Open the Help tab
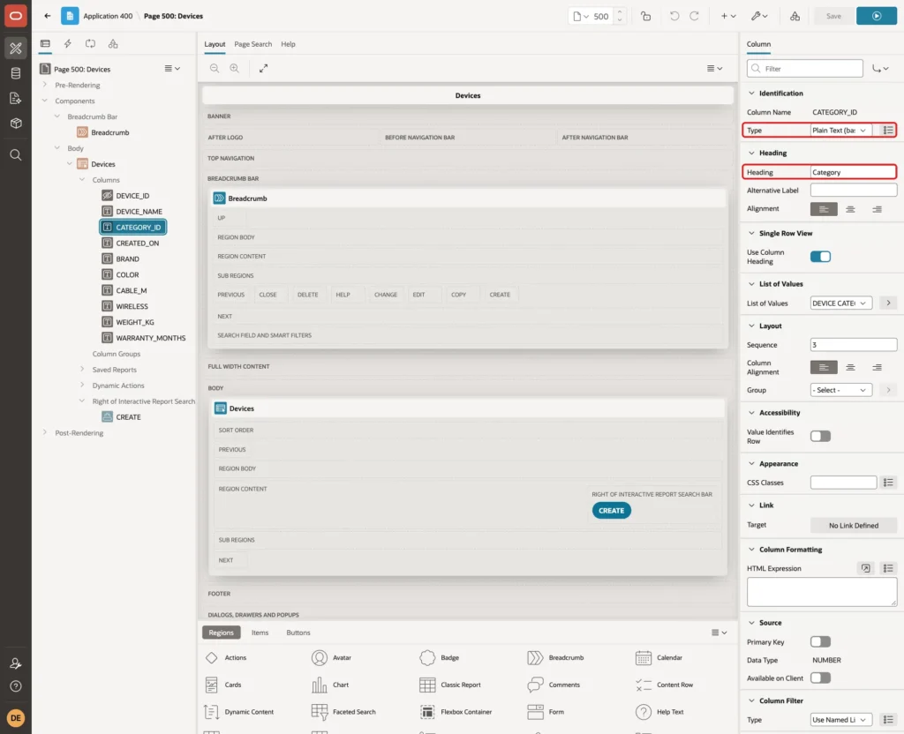The image size is (904, 734). tap(289, 44)
